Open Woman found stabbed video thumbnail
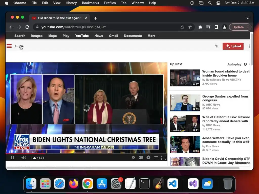This screenshot has height=194, width=259. [185, 78]
